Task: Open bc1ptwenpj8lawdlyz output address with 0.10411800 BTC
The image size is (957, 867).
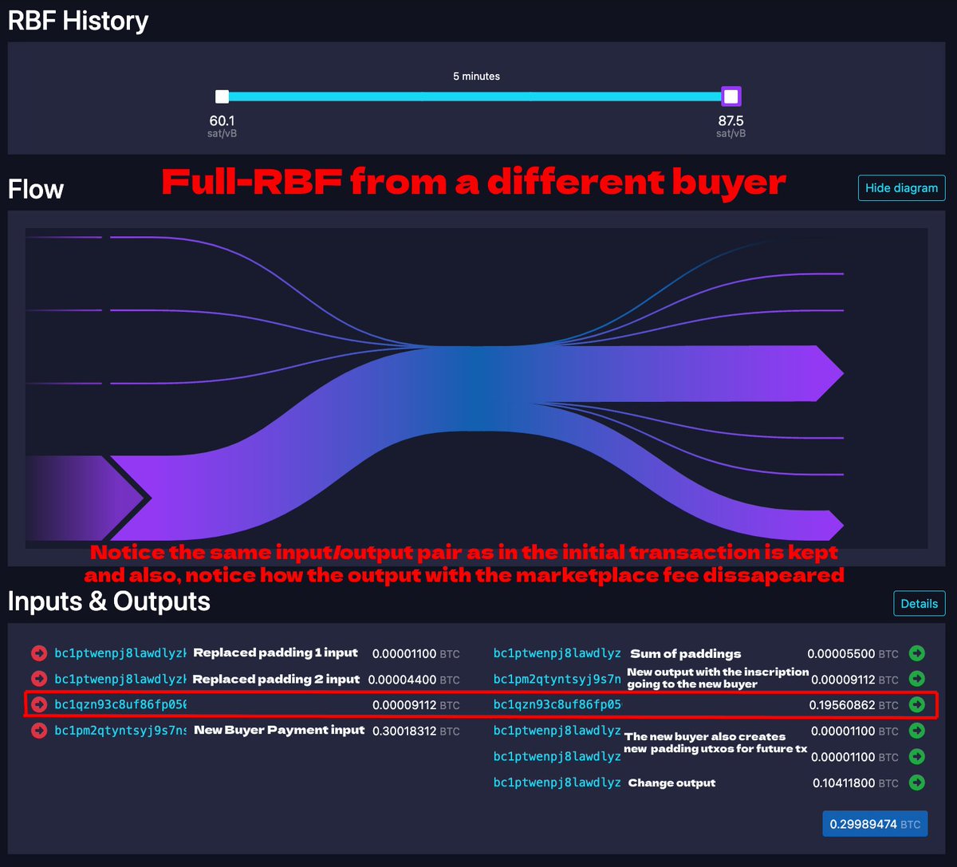Action: [557, 782]
